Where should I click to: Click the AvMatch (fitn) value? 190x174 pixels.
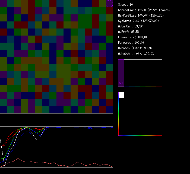(x=135, y=48)
